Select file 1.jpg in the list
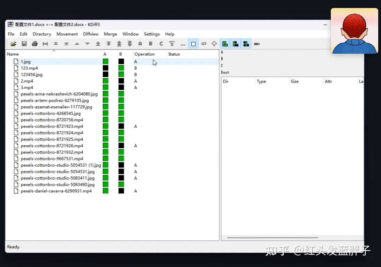This screenshot has height=267, width=381. tap(25, 62)
